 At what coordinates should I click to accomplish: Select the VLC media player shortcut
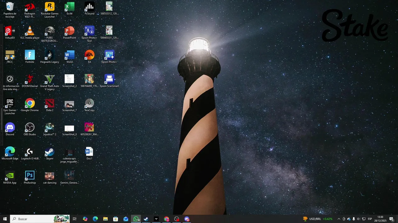pos(30,33)
